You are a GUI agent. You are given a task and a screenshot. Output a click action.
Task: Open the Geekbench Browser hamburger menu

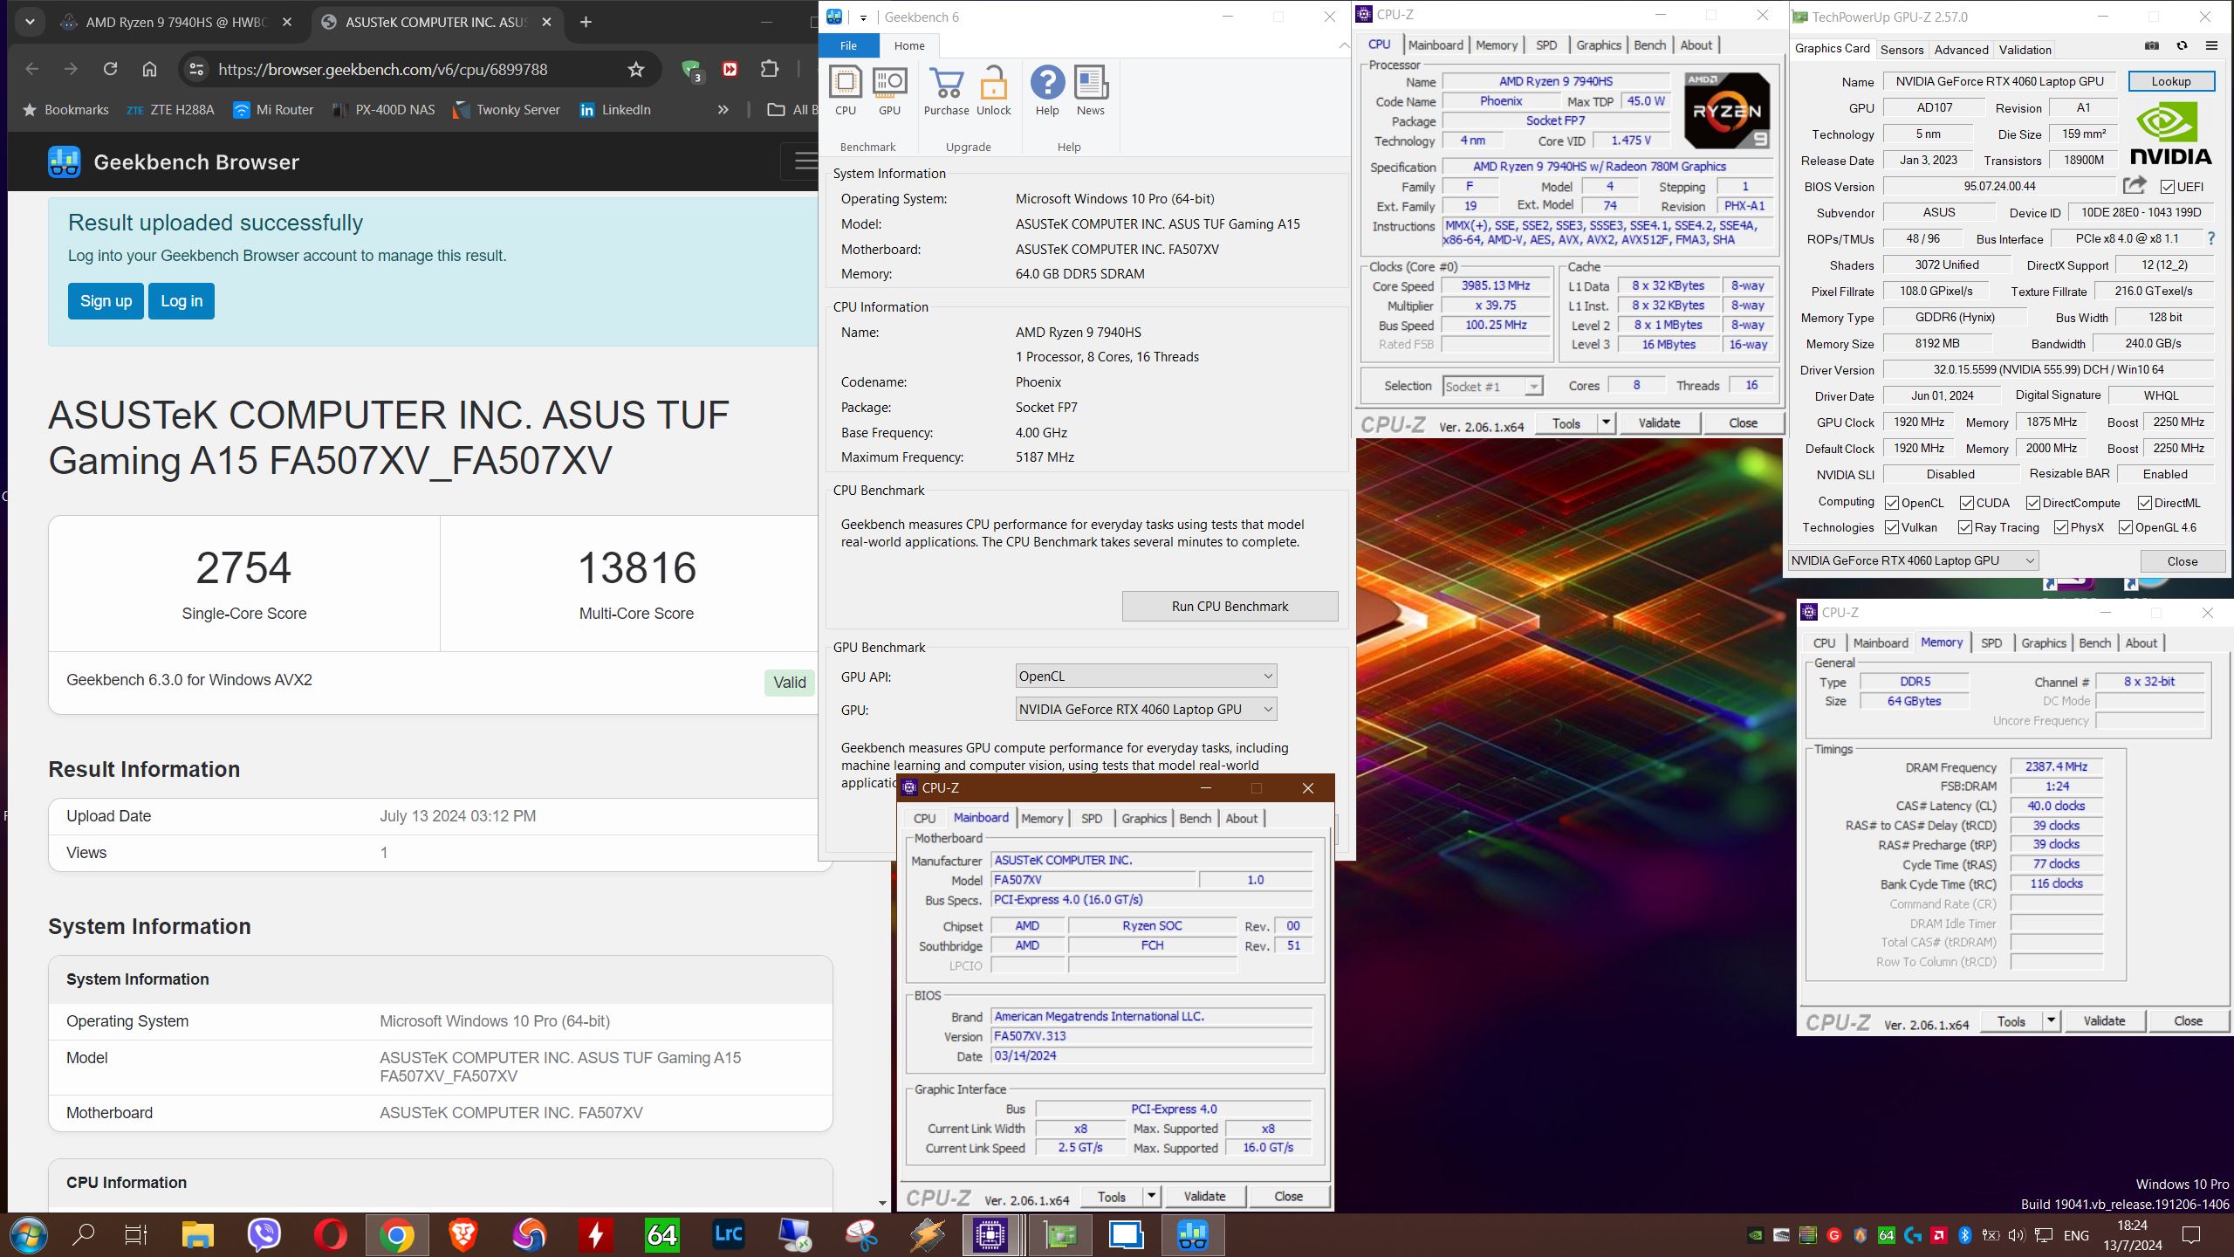[x=805, y=161]
